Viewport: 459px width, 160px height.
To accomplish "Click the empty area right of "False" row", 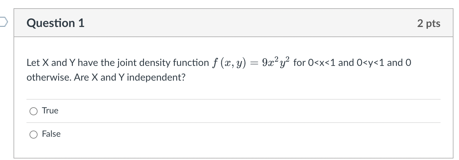I will click(x=246, y=134).
